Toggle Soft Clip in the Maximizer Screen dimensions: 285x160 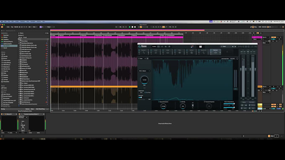[x=180, y=102]
